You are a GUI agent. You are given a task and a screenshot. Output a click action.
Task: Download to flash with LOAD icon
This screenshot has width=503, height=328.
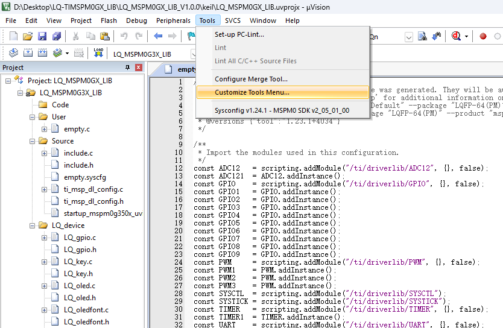tap(98, 52)
